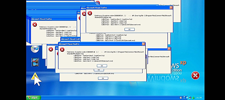Close the partly hidden dialog behind the center dialog's right edge
225x100 pixels.
[169, 49]
